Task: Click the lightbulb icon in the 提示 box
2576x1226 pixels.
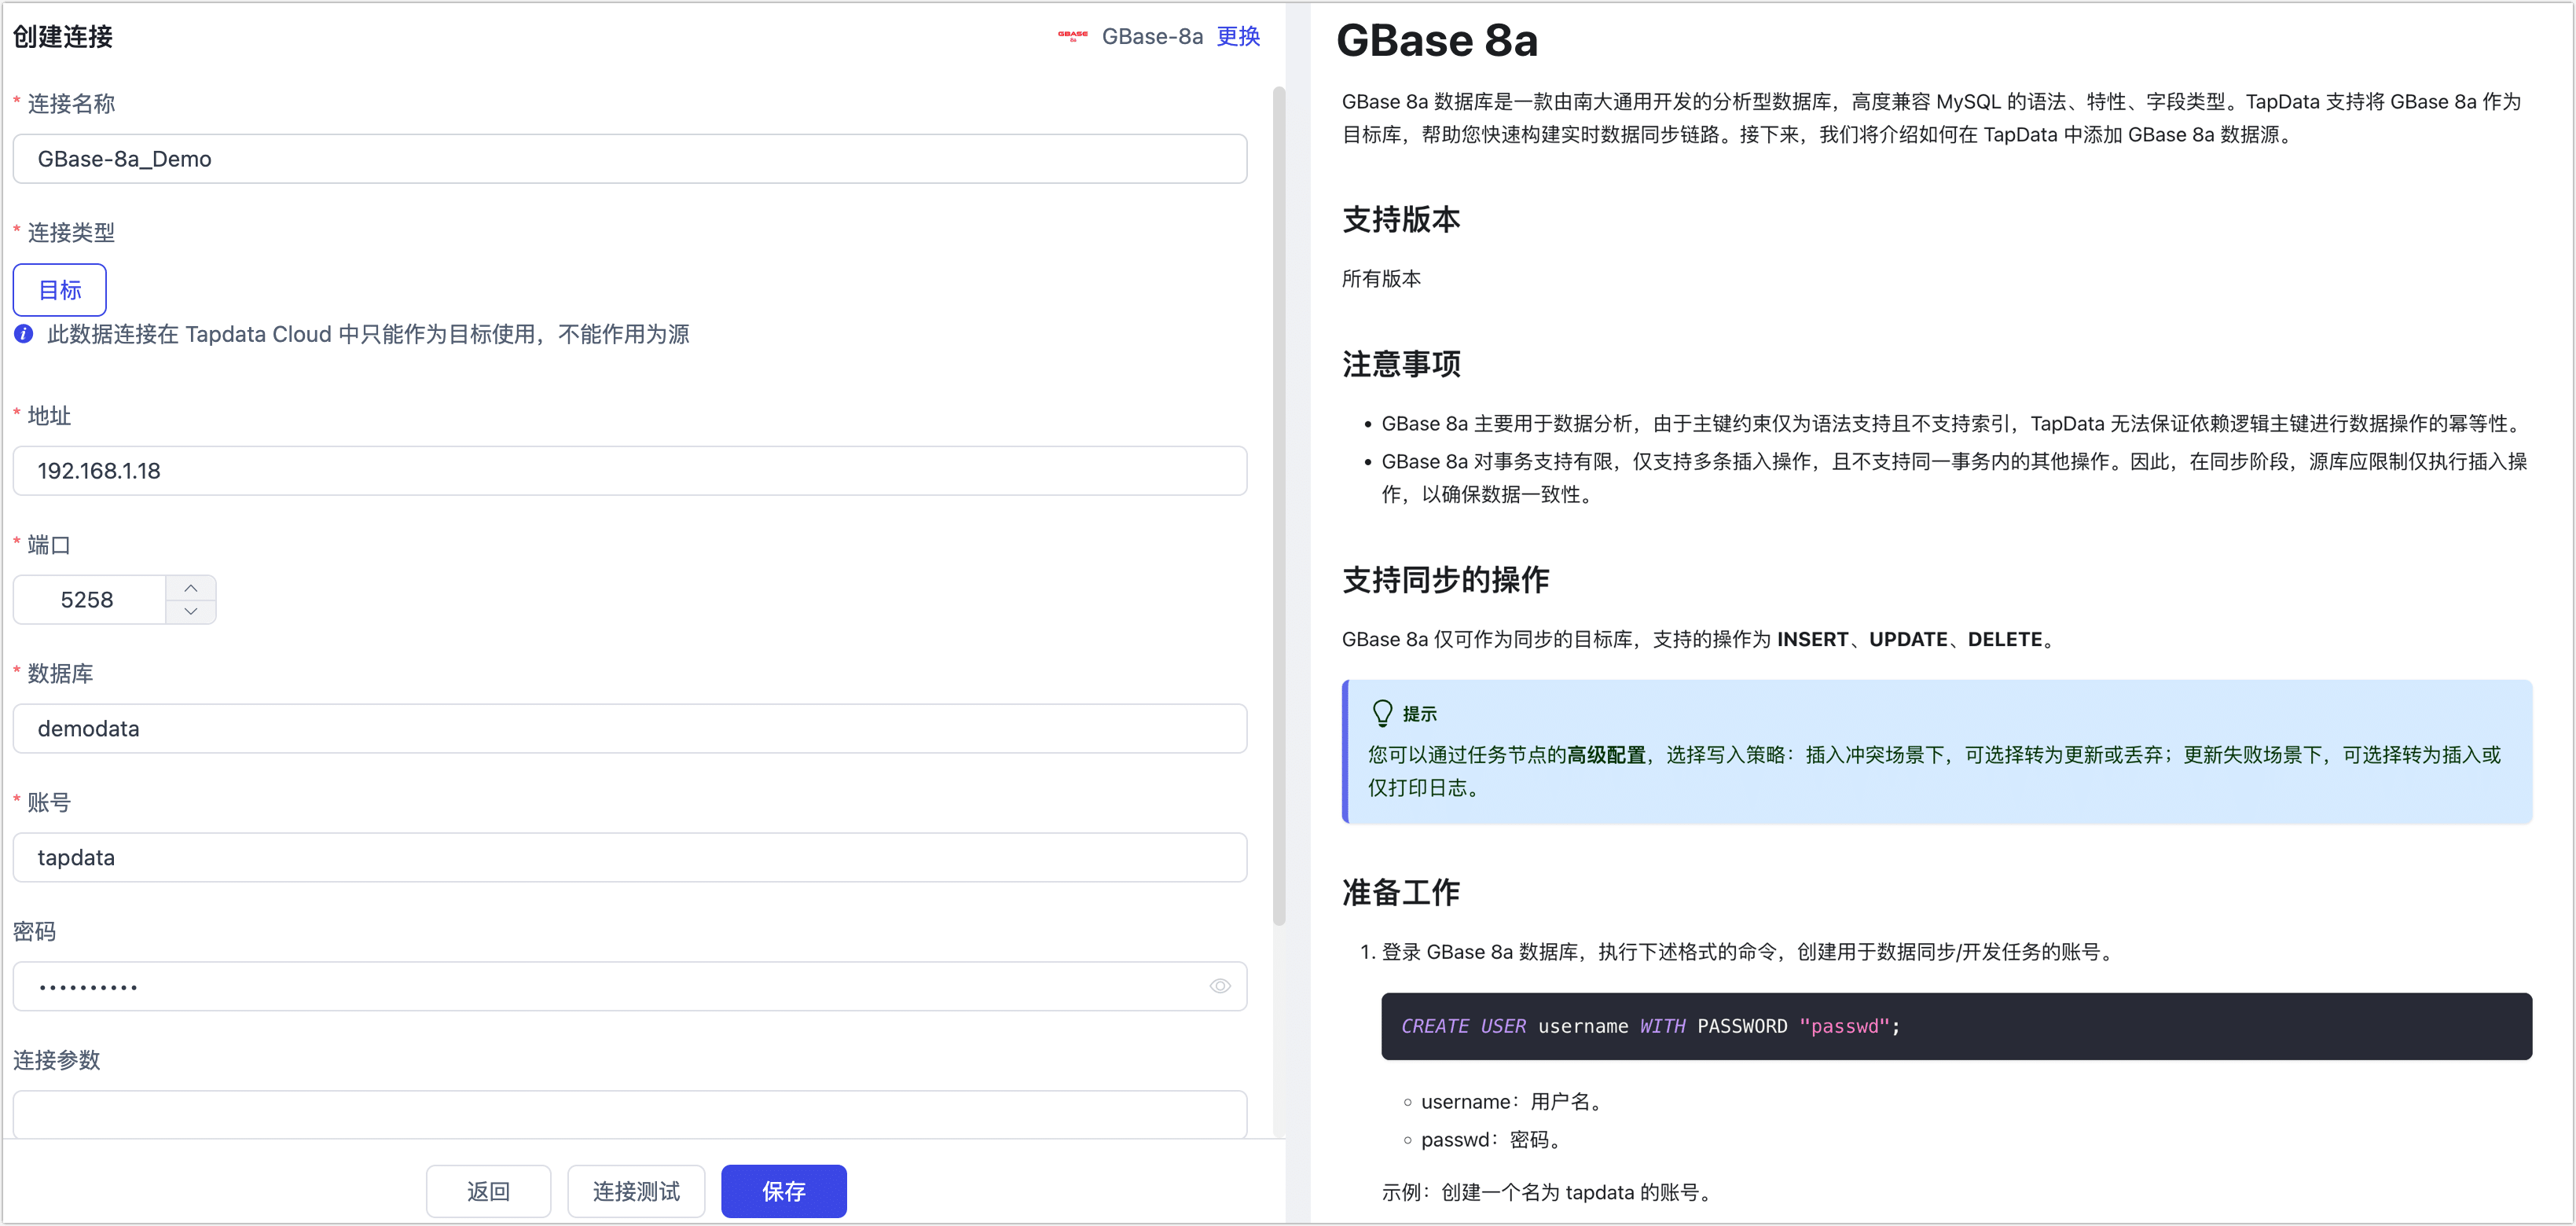Action: (x=1383, y=712)
